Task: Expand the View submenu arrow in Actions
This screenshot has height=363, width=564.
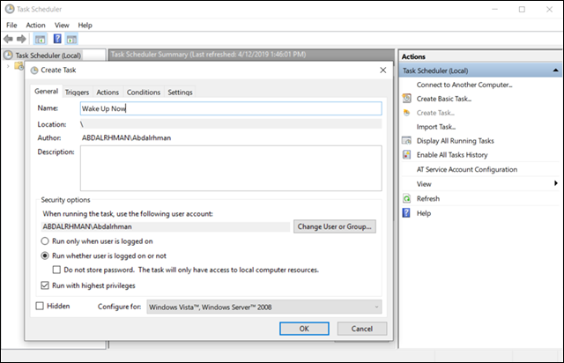Action: point(556,183)
